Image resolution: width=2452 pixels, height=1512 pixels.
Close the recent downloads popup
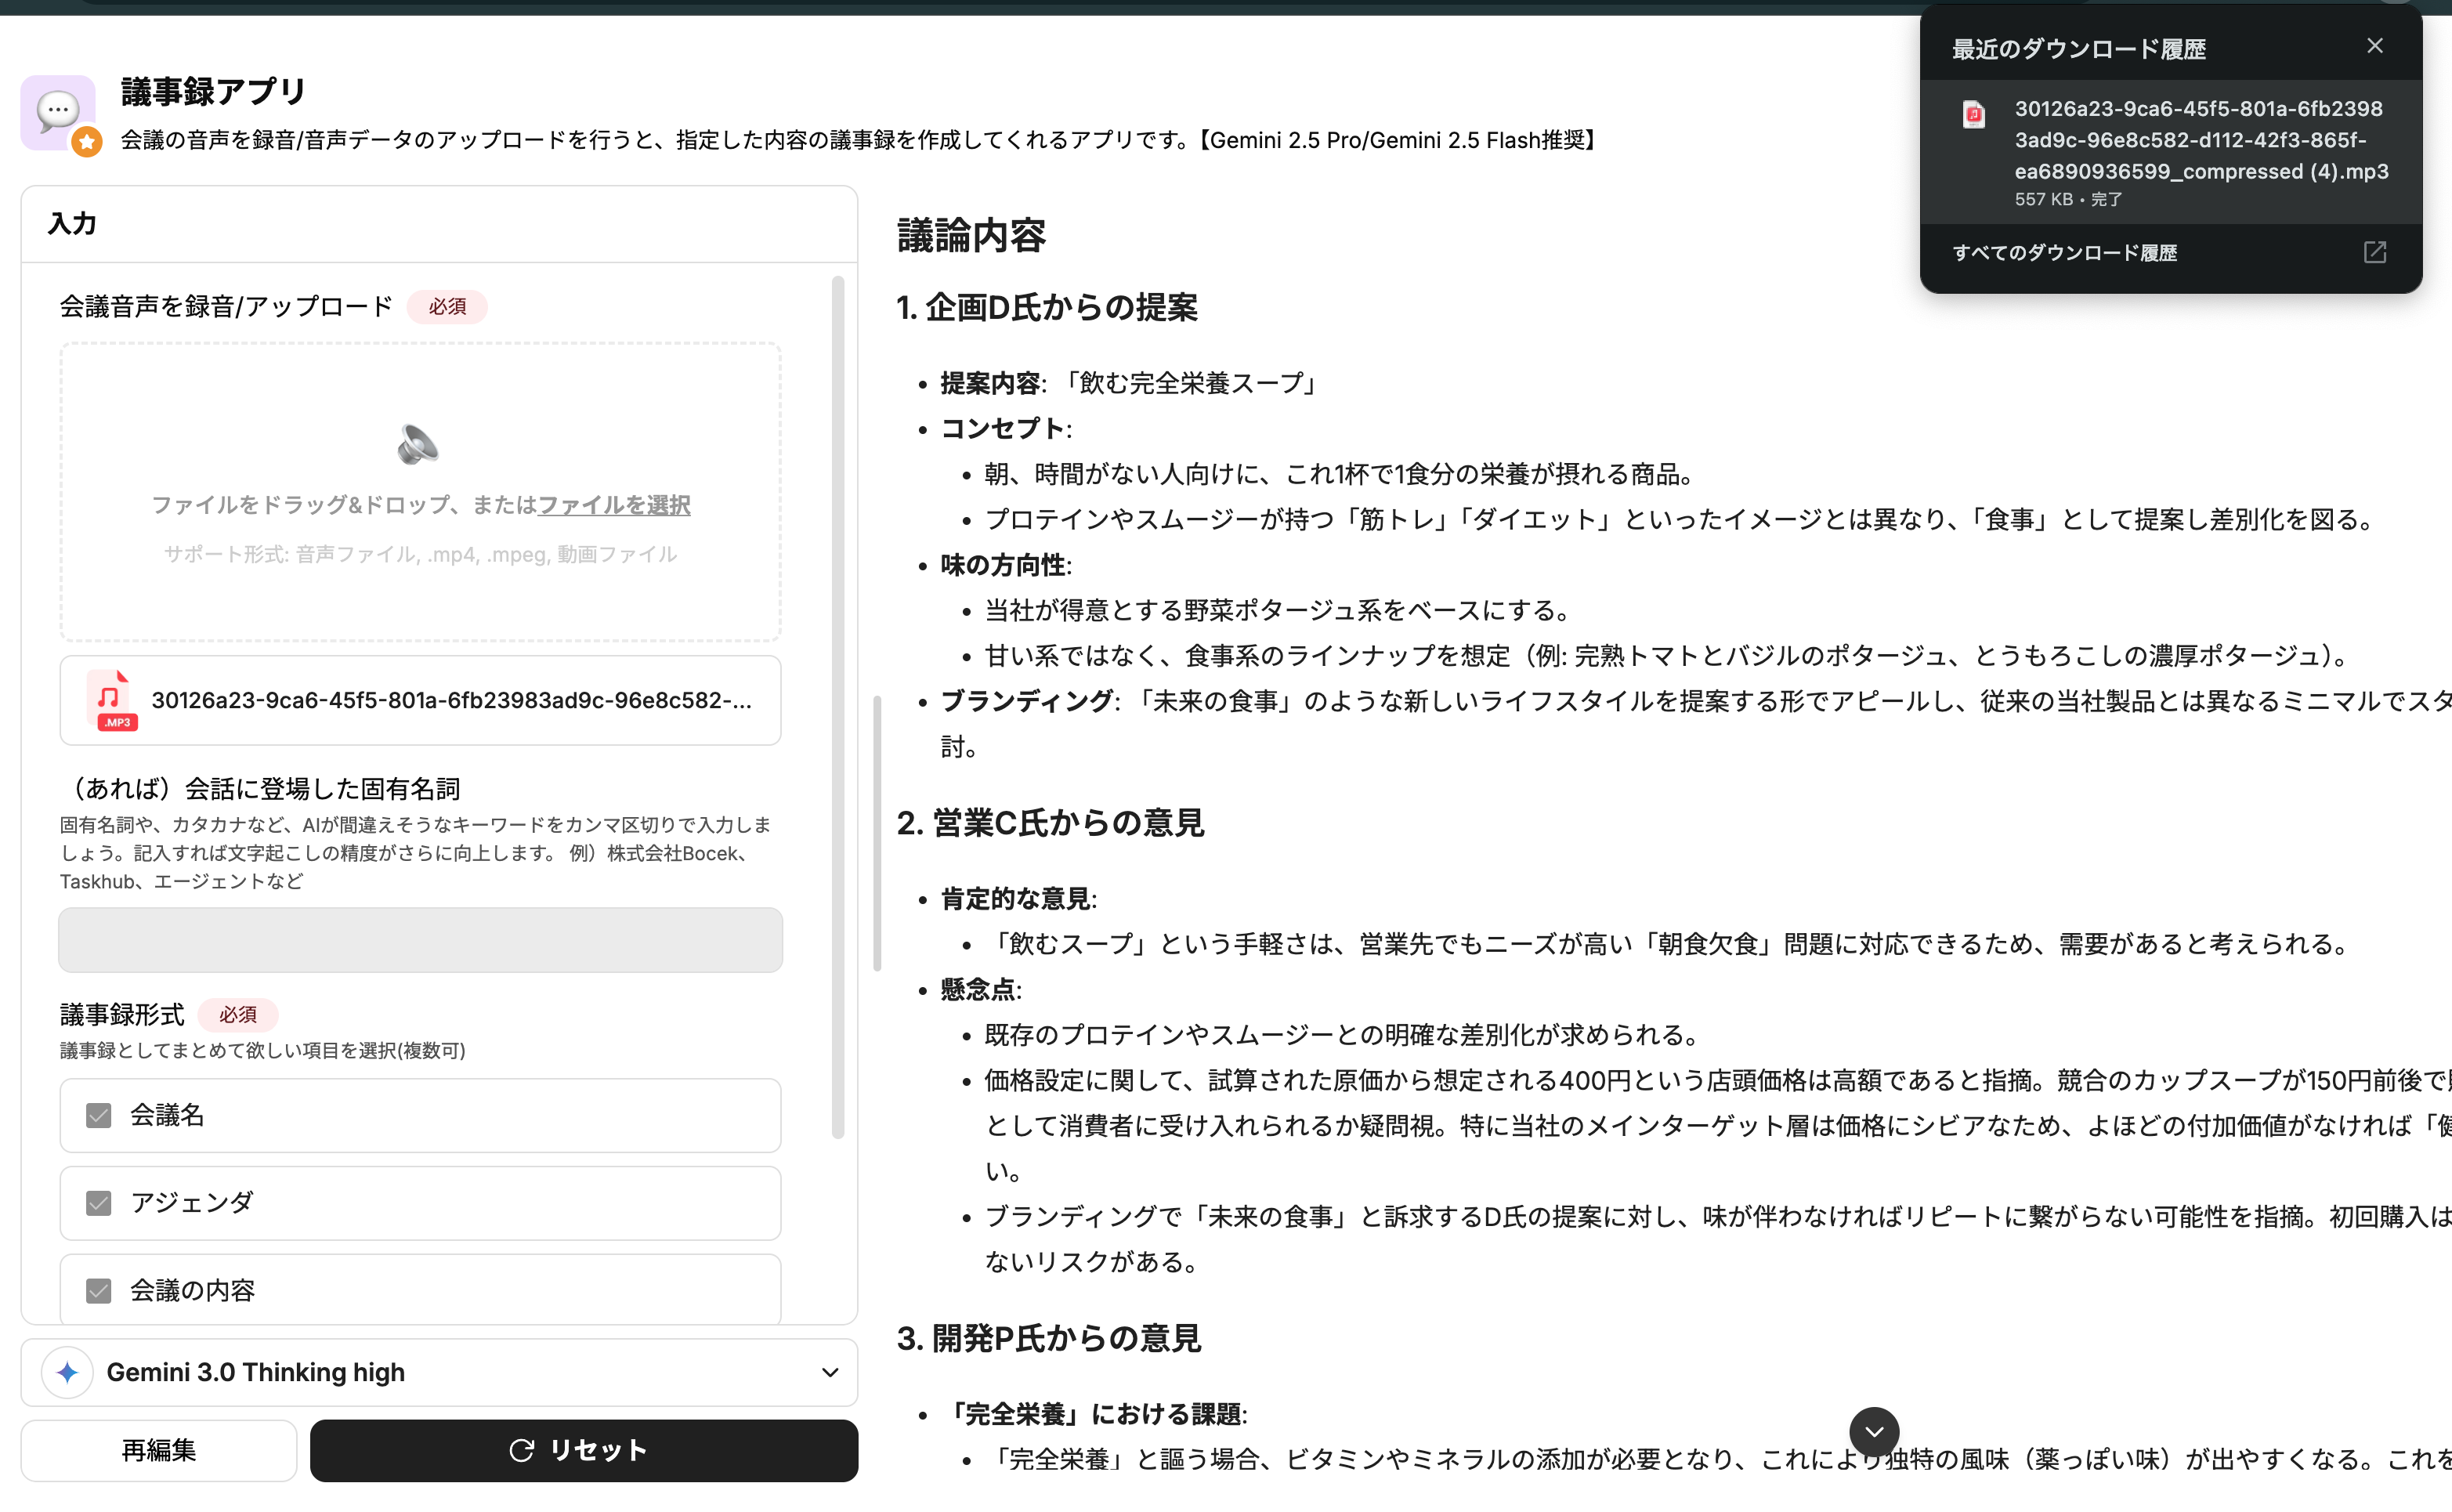[x=2375, y=46]
